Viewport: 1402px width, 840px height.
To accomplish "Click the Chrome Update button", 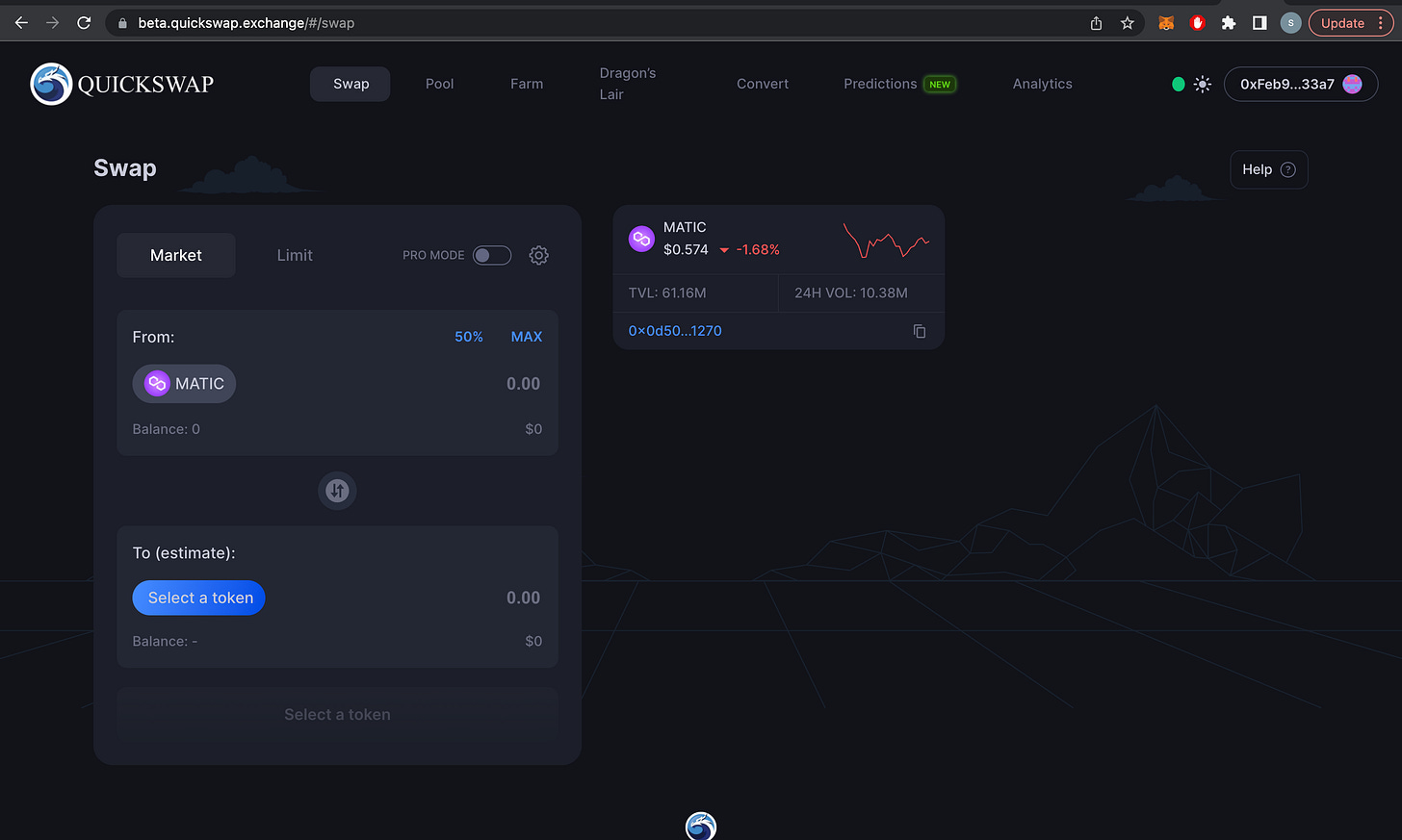I will coord(1350,23).
